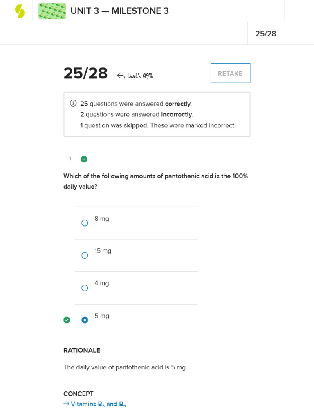The image size is (314, 418).
Task: Click the UNIT 3 — MILESTONE 3 title
Action: pyautogui.click(x=119, y=11)
